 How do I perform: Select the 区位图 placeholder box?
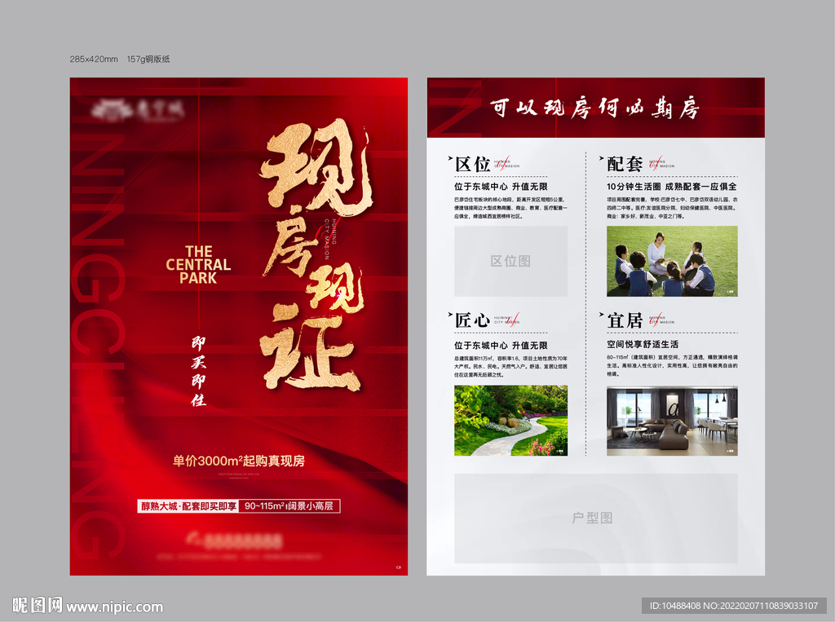coord(511,261)
